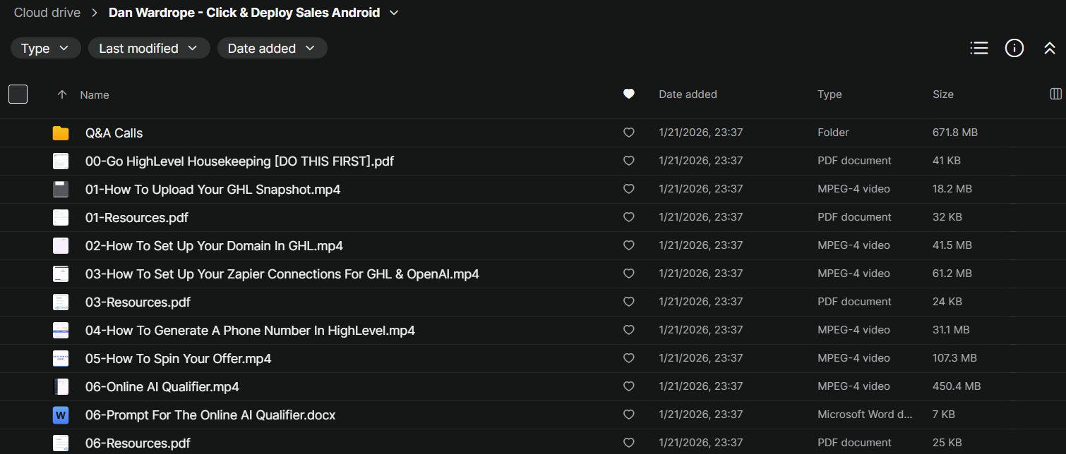1066x454 pixels.
Task: Click the column settings icon
Action: coord(1056,94)
